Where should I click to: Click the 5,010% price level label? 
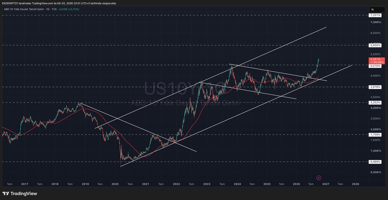[375, 65]
